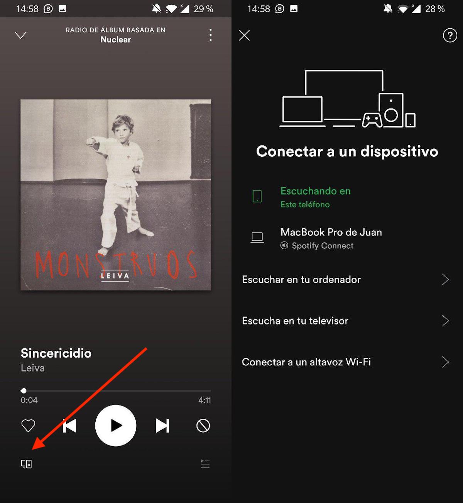Open Conectar a un altavoz Wi-Fi
The image size is (463, 503).
[347, 362]
